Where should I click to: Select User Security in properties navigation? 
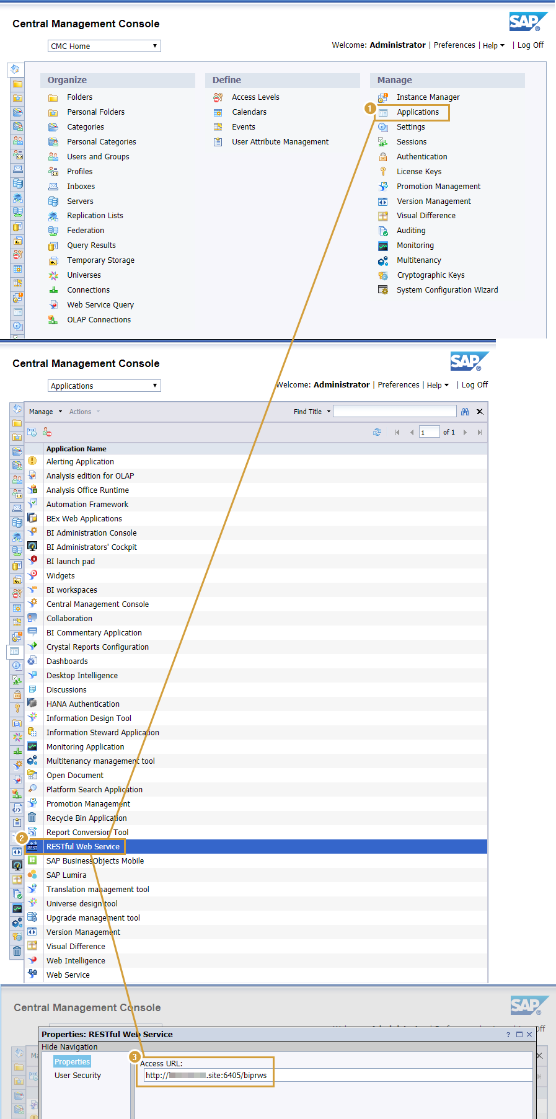(77, 1076)
